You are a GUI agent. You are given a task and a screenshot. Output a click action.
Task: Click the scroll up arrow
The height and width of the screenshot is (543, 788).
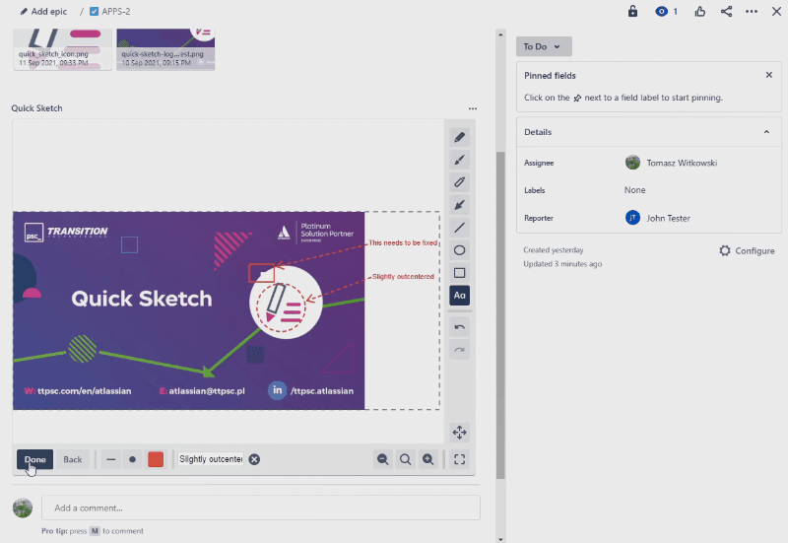(x=500, y=34)
